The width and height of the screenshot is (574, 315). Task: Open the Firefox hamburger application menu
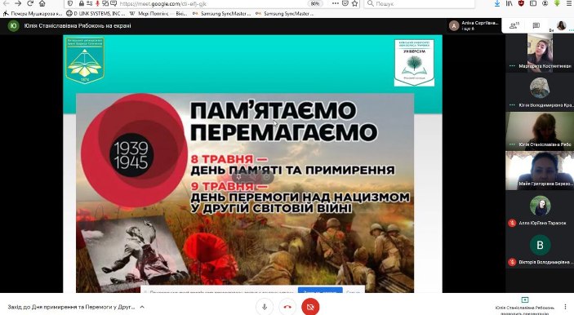569,3
